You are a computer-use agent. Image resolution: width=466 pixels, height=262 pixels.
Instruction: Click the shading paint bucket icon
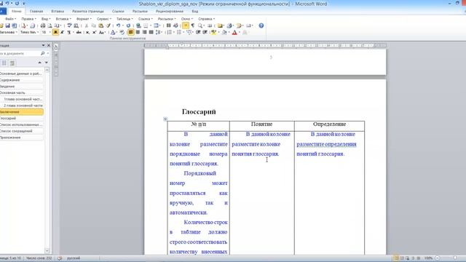224,32
